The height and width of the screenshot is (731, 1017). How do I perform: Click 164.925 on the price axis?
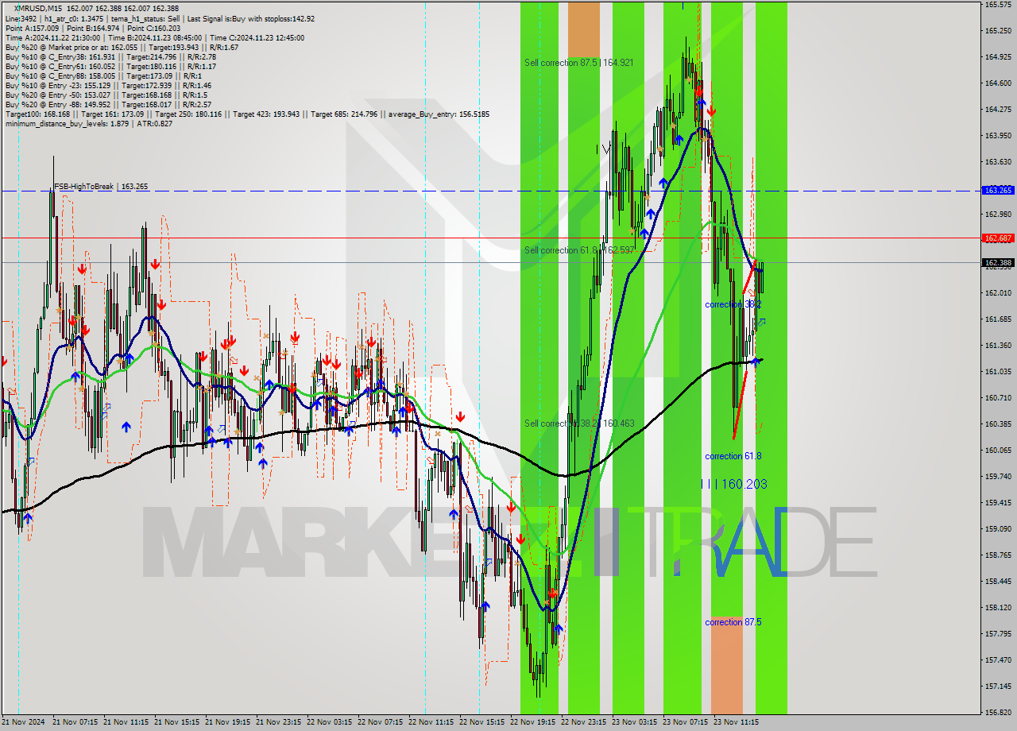coord(997,57)
